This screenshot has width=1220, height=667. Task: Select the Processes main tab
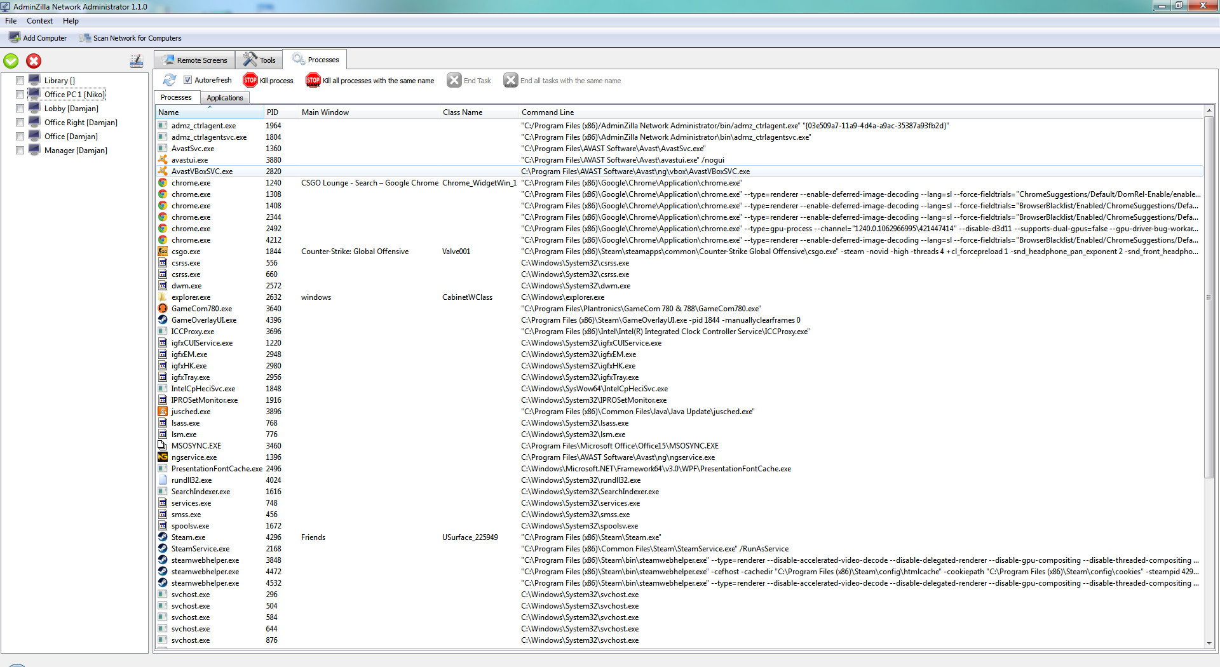point(315,60)
